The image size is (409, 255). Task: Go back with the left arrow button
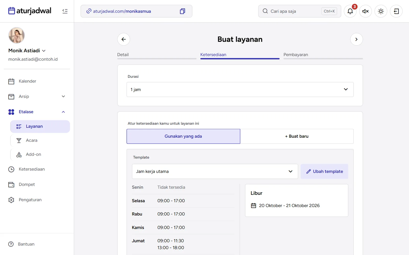(x=124, y=39)
